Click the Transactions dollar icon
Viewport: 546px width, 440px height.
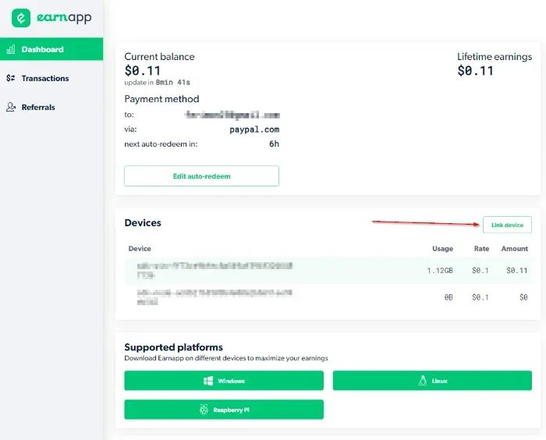[10, 78]
